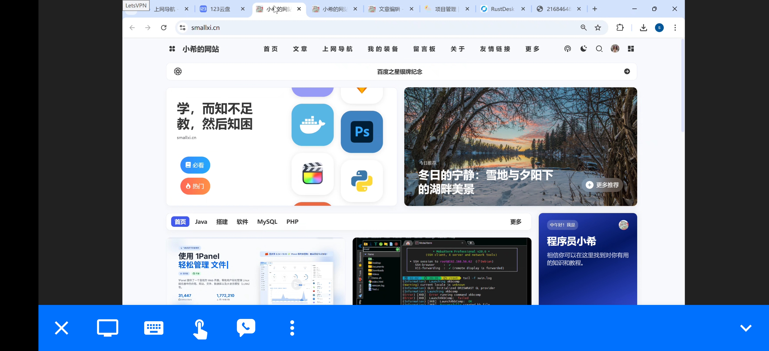Expand the 更多 category list
Image resolution: width=769 pixels, height=351 pixels.
click(x=516, y=222)
